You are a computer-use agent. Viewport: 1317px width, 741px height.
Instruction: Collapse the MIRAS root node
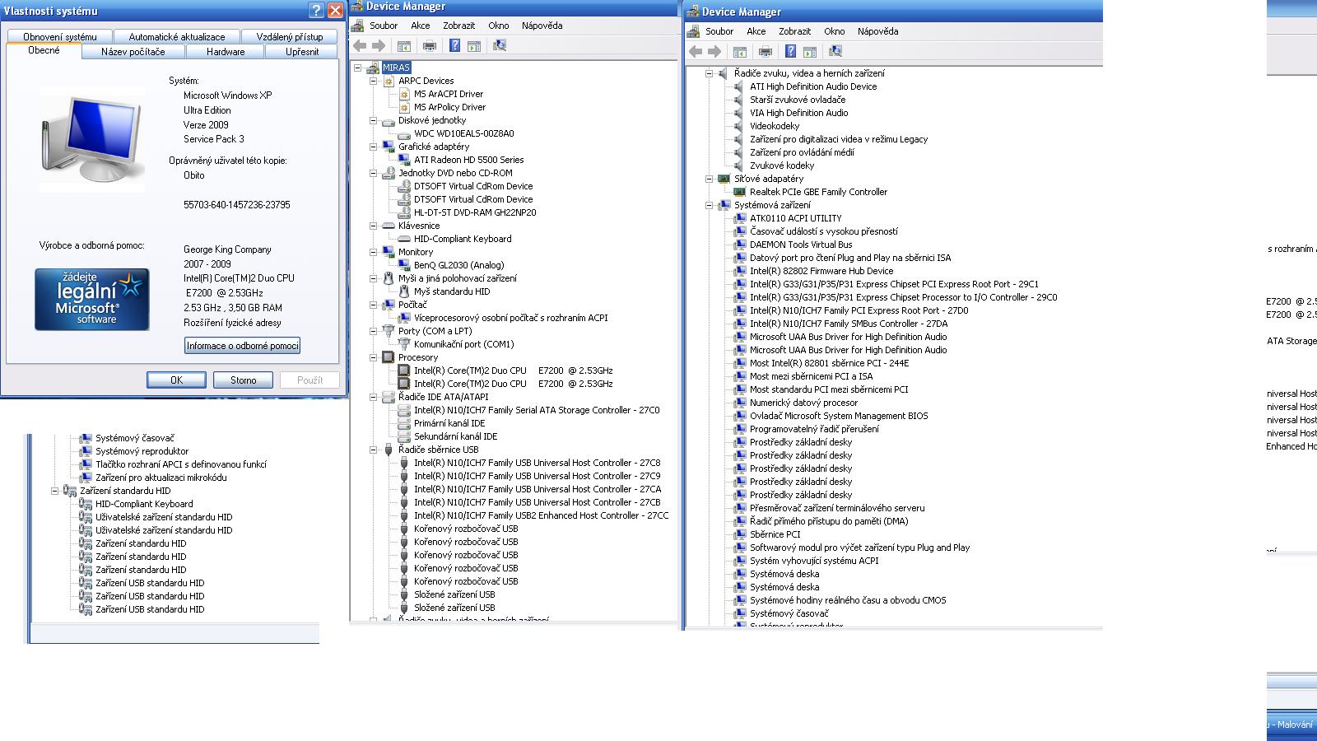(x=358, y=68)
